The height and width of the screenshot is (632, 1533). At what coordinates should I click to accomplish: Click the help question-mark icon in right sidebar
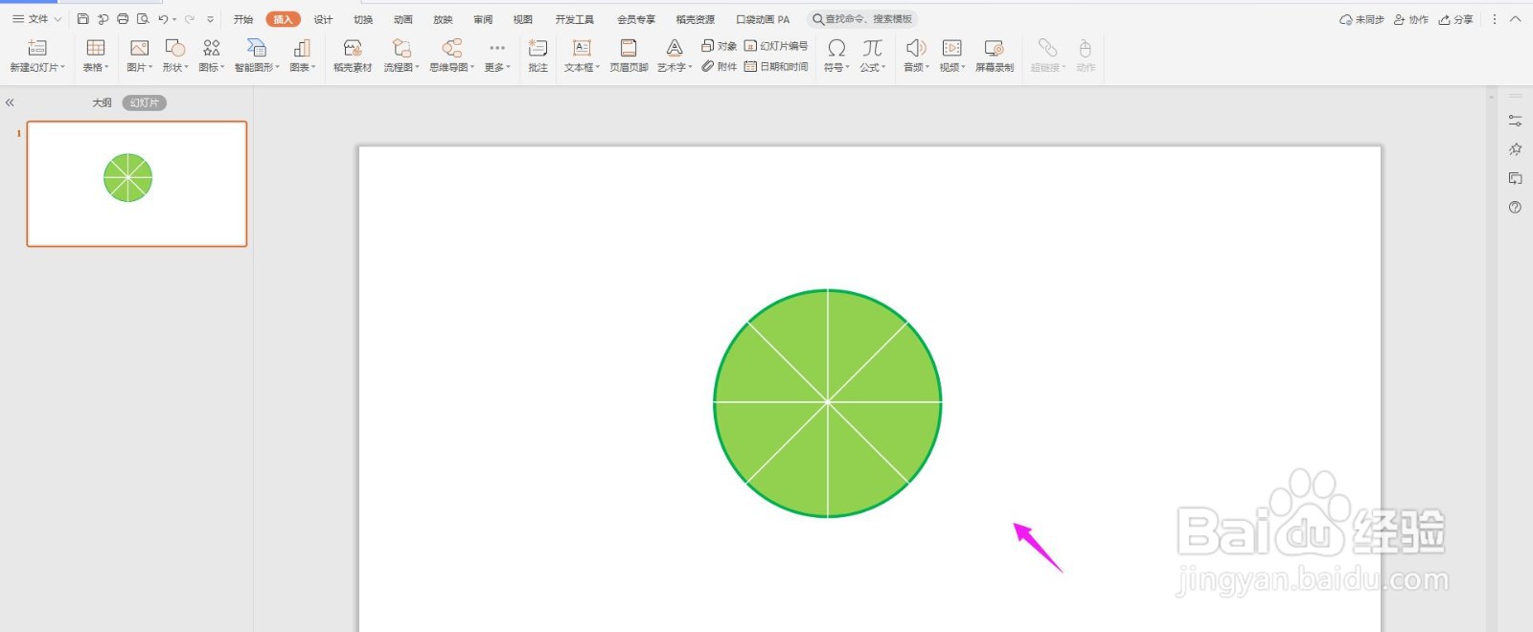point(1515,207)
